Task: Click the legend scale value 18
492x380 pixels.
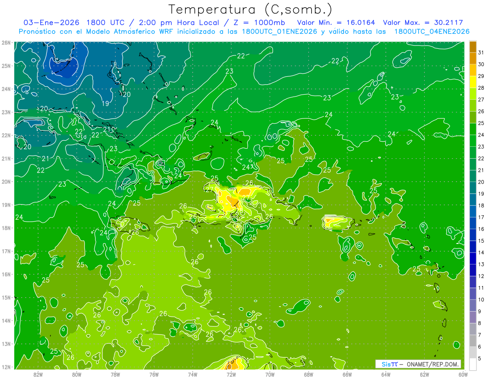Action: (481, 205)
